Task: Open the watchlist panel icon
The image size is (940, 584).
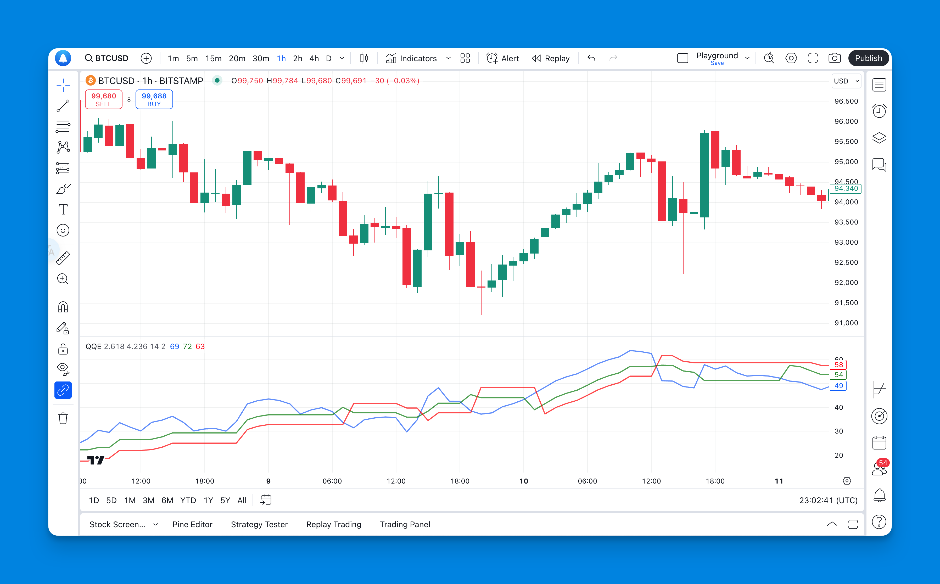Action: coord(879,85)
